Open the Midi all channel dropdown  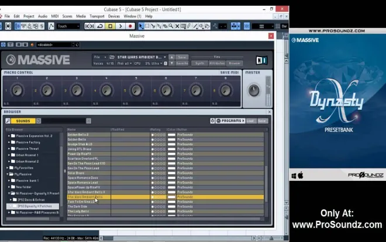[x=125, y=64]
